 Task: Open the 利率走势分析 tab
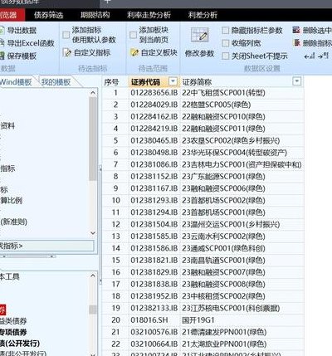coord(149,15)
